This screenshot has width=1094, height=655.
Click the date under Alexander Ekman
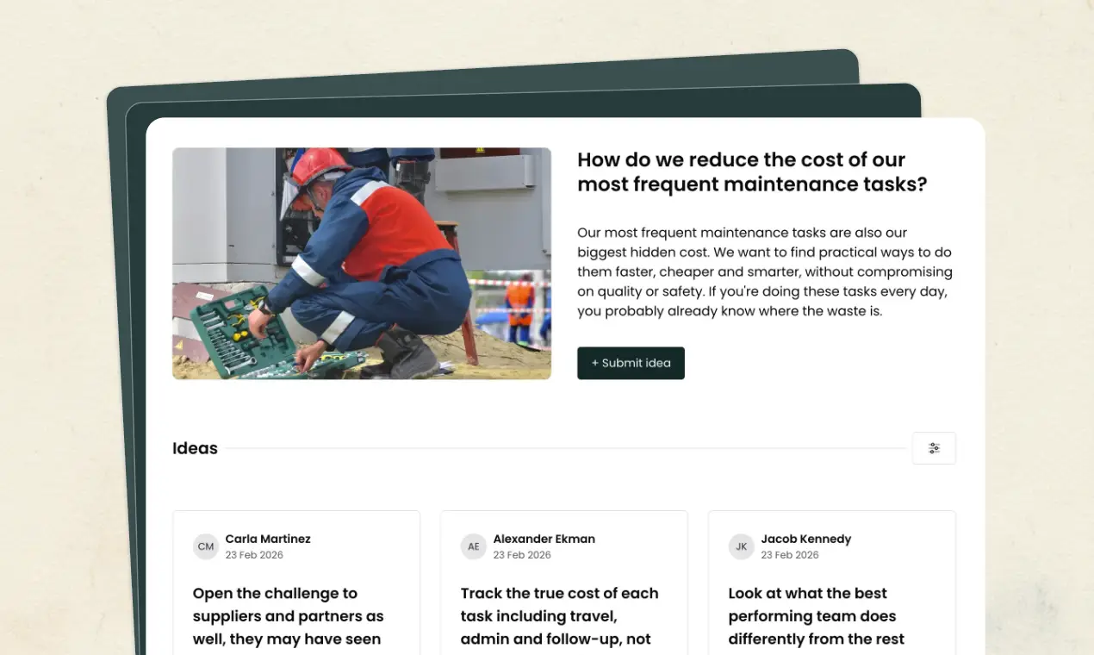point(522,555)
